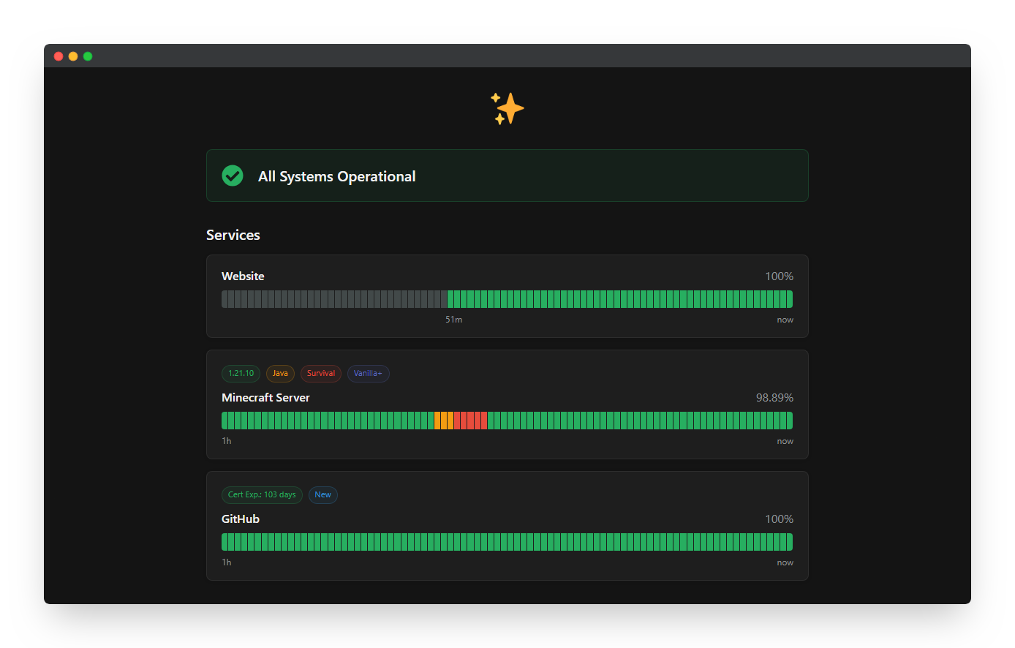This screenshot has width=1015, height=648.
Task: Click the All Systems Operational banner
Action: (507, 176)
